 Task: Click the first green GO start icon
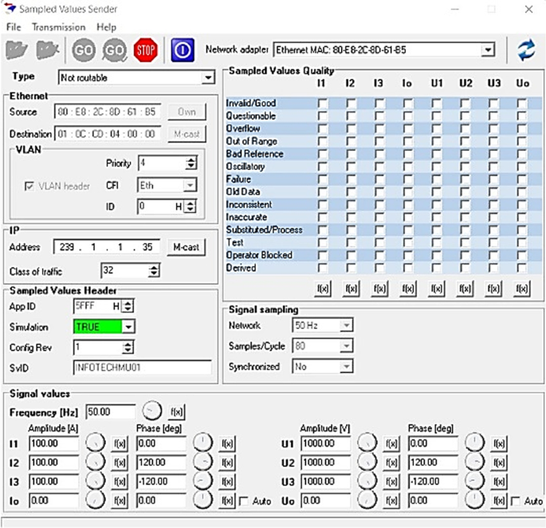pos(84,50)
